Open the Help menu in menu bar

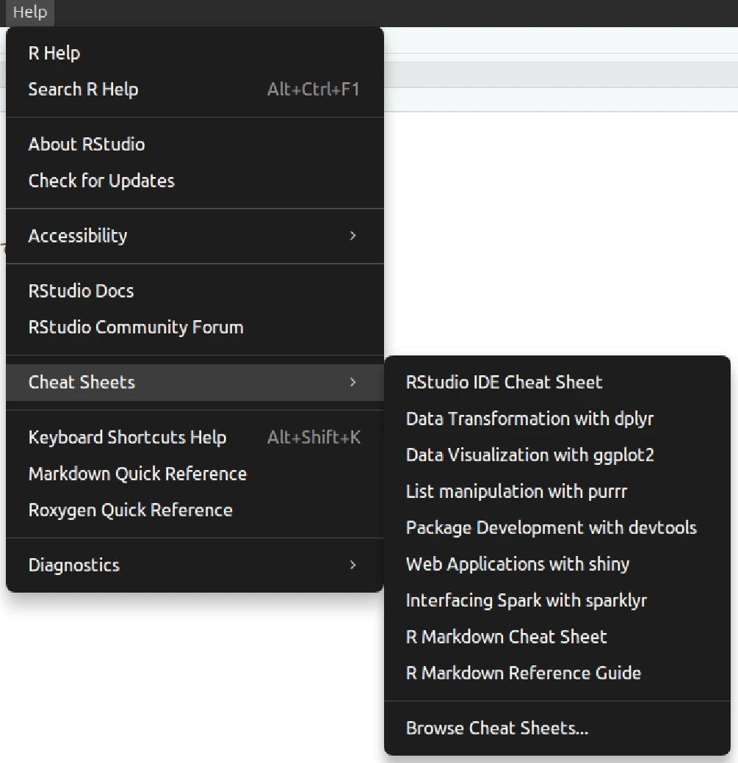(29, 12)
